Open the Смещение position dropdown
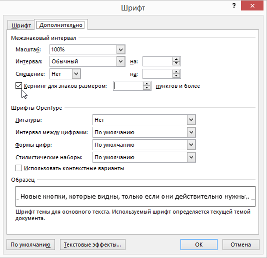The height and width of the screenshot is (258, 267). [76, 74]
